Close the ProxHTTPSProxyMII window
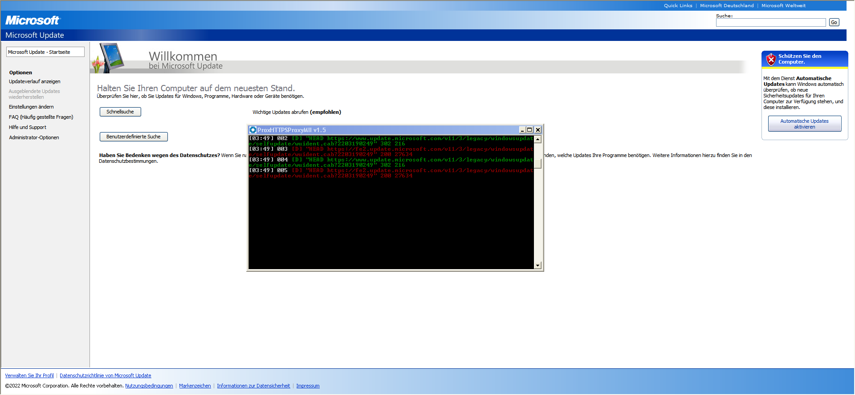855x395 pixels. 537,130
